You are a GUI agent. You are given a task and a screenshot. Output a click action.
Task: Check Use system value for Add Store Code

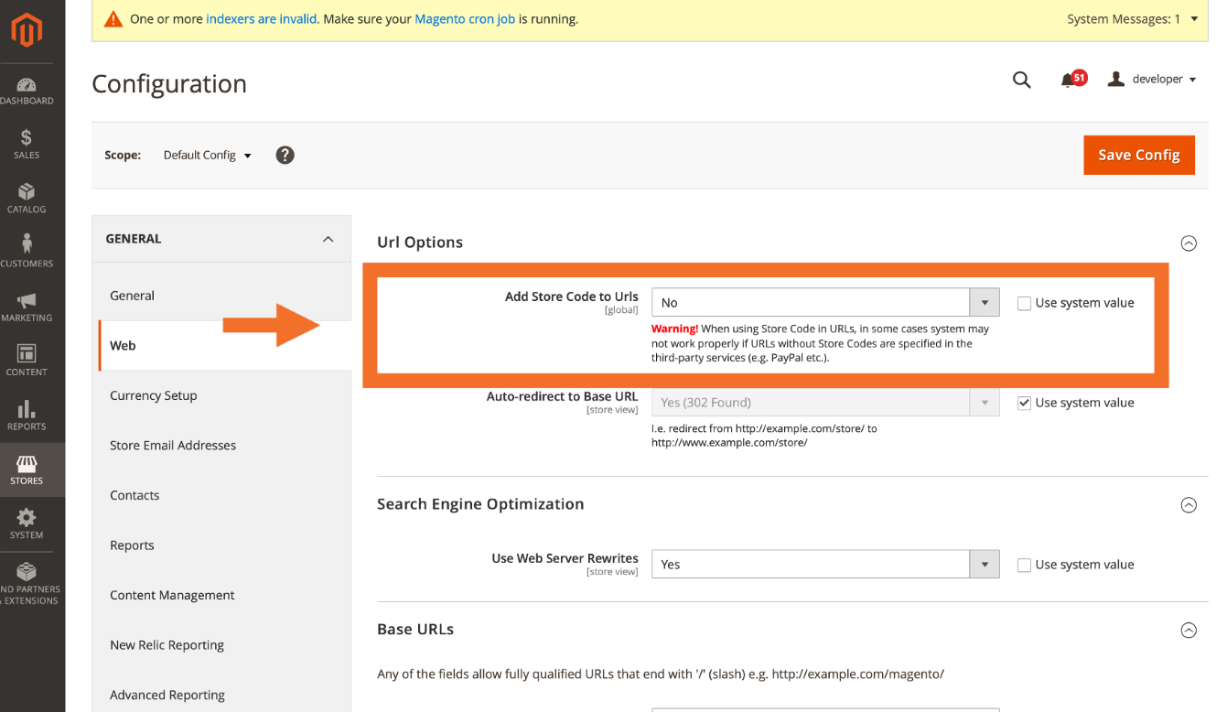(1024, 302)
